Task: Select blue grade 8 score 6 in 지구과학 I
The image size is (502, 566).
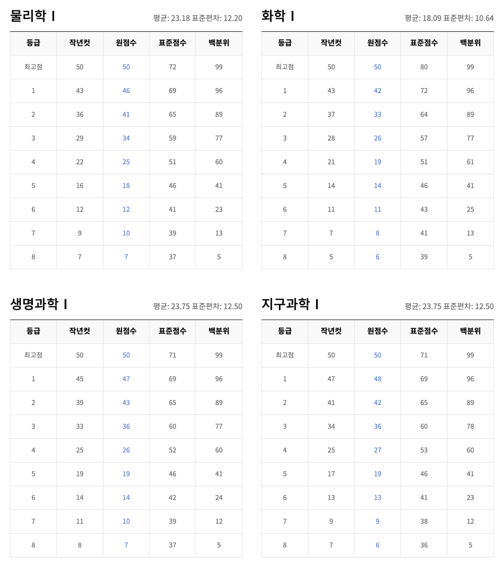Action: tap(377, 545)
